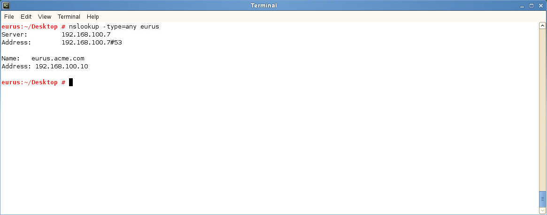Click the 'Server:' label
Viewport: 547px width, 215px height.
(x=15, y=35)
